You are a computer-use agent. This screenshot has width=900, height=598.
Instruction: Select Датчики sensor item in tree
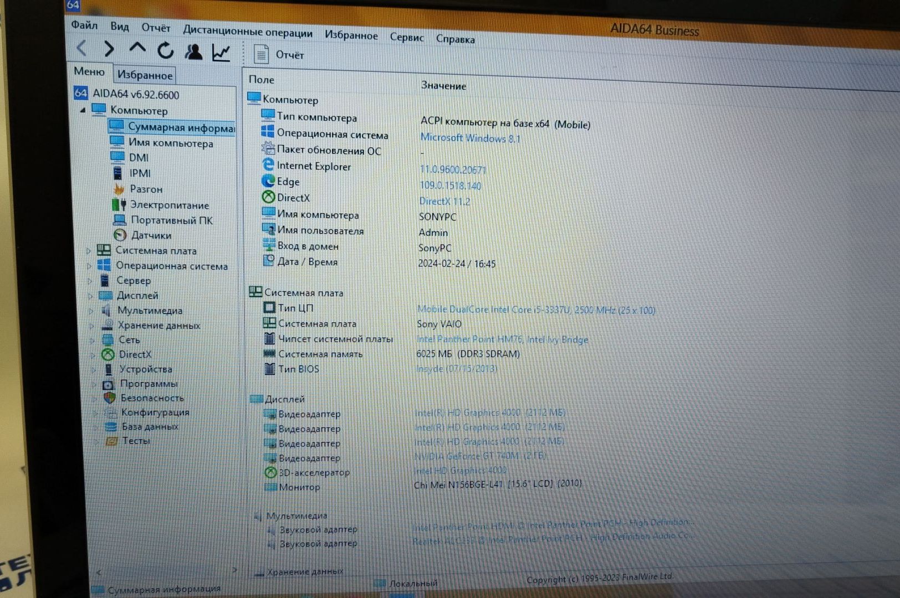pos(151,235)
